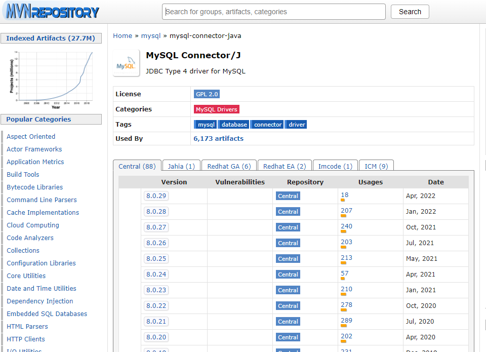Select the Central (88) tab
Image resolution: width=486 pixels, height=352 pixels.
point(137,166)
